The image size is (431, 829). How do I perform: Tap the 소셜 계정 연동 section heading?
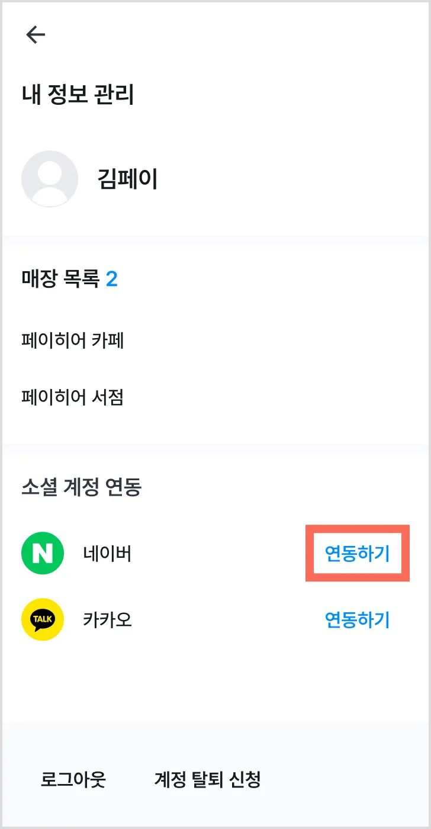81,487
